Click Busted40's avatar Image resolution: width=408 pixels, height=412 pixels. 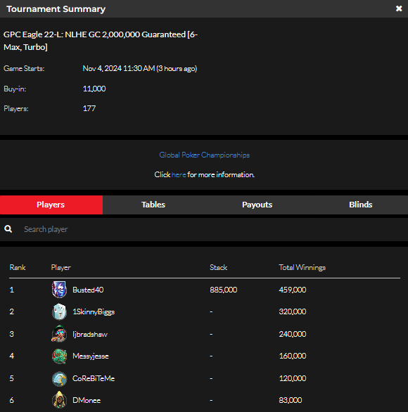[x=59, y=290]
